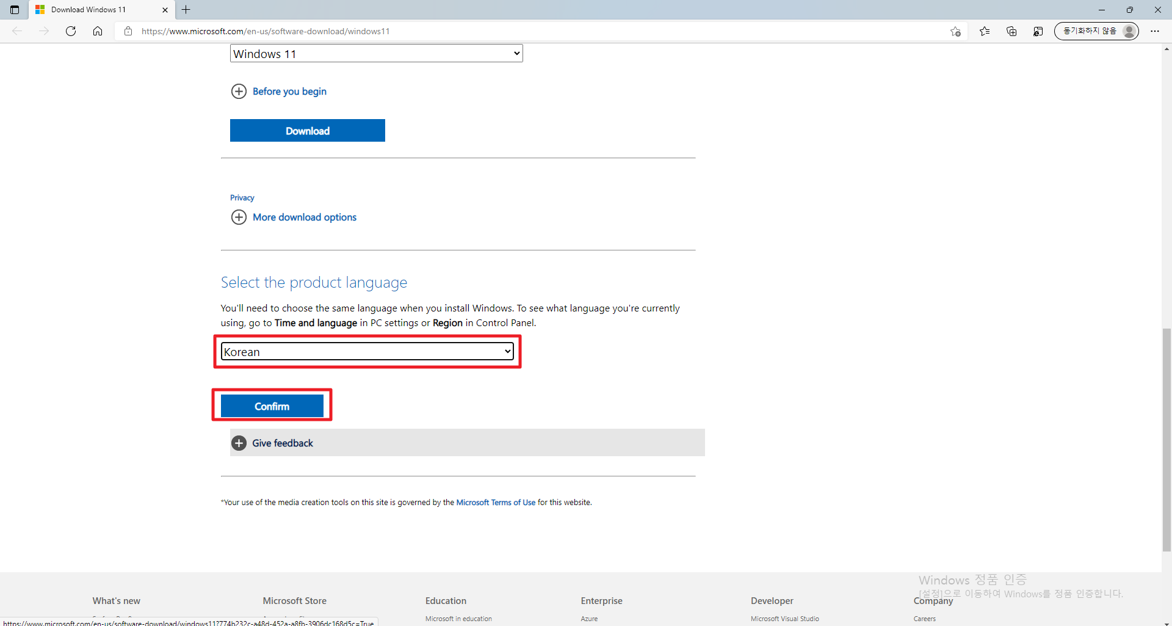The width and height of the screenshot is (1172, 626).
Task: Expand Before you begin section
Action: 279,92
